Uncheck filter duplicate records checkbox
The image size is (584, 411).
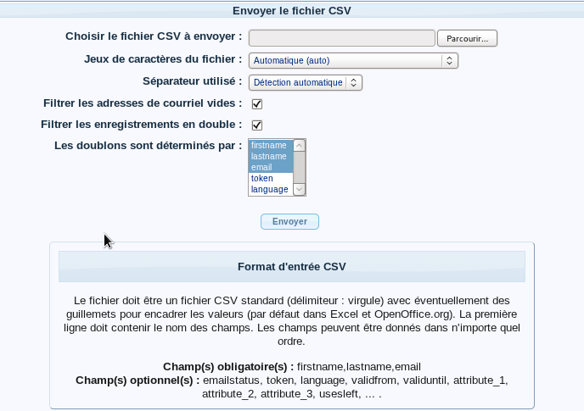(x=257, y=125)
